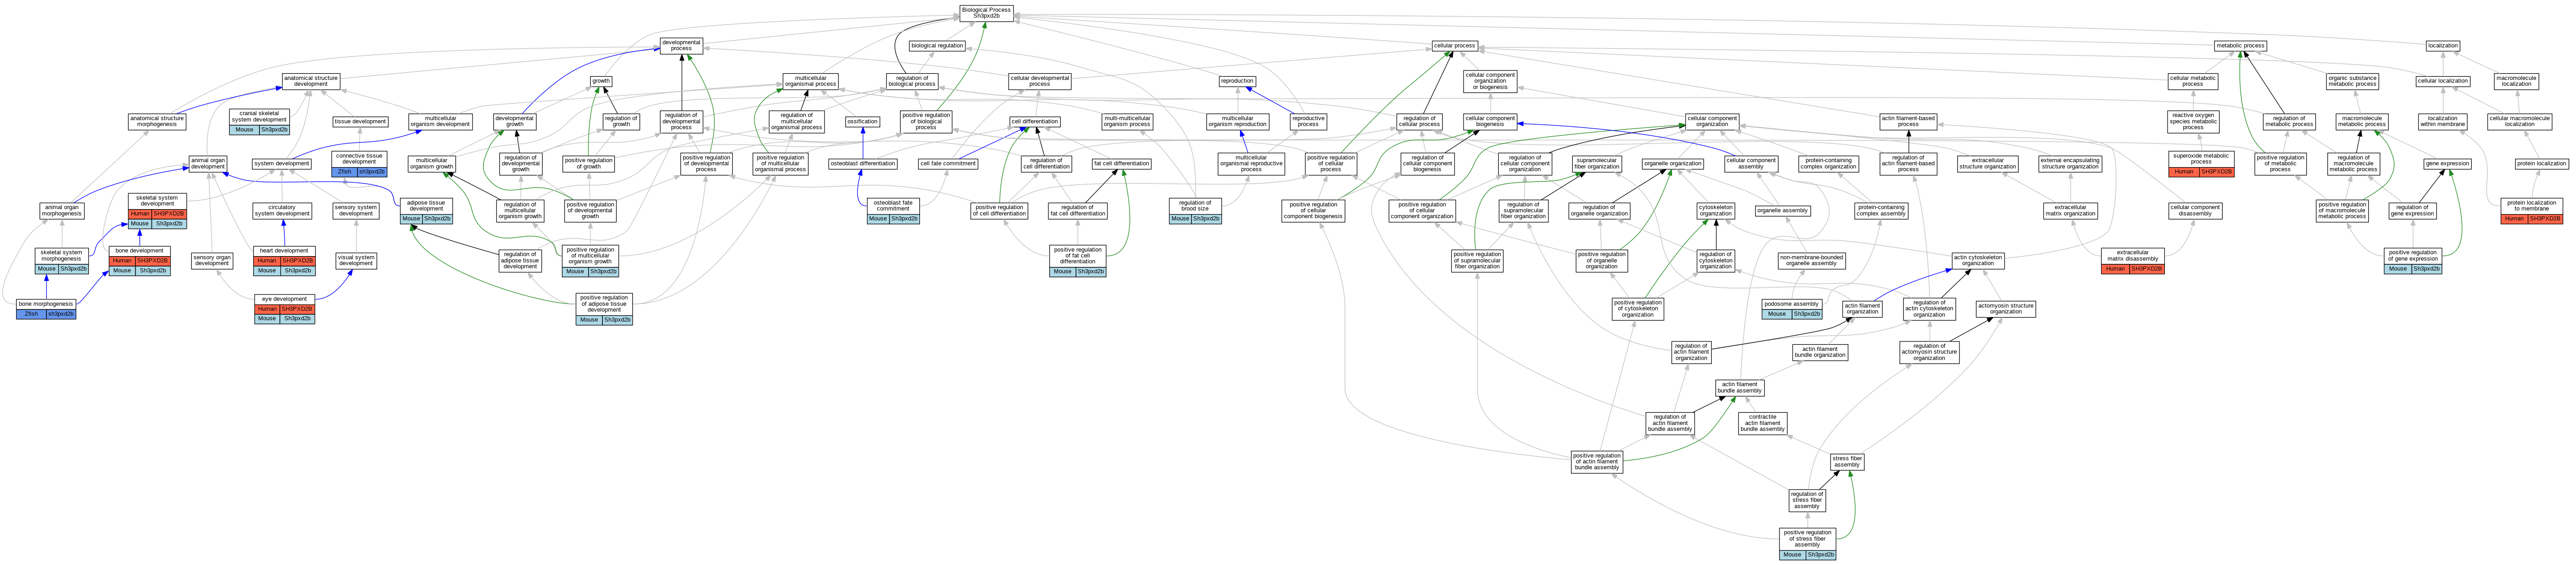Click 'actomyosin structure organization' node

click(2005, 309)
